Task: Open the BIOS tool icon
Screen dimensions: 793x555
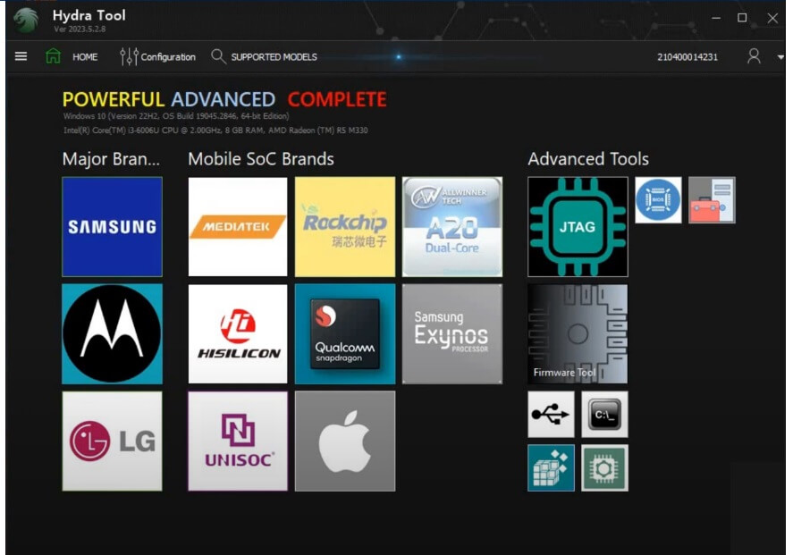Action: [x=657, y=198]
